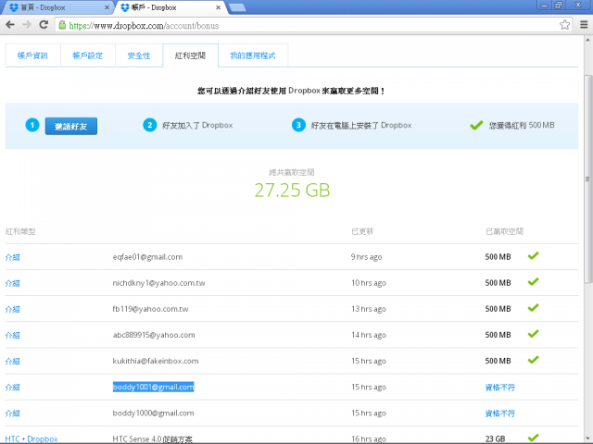Screen dimensions: 593x444
Task: Close the Dropbox account tab
Action: point(219,7)
